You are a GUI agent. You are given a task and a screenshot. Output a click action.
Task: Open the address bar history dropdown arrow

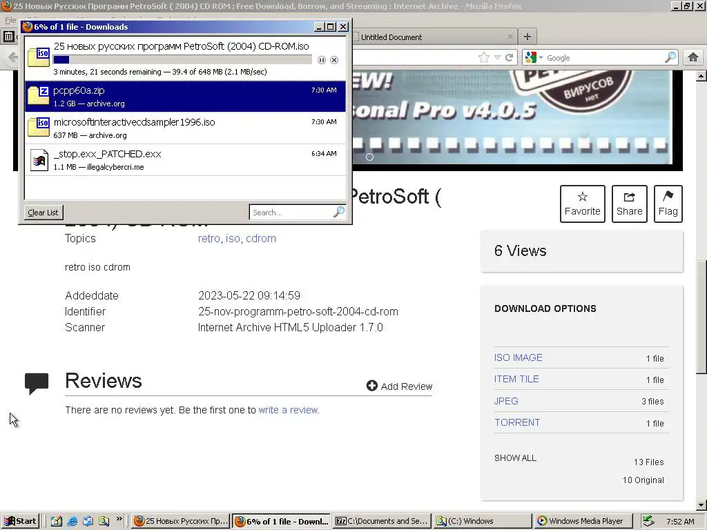[497, 57]
